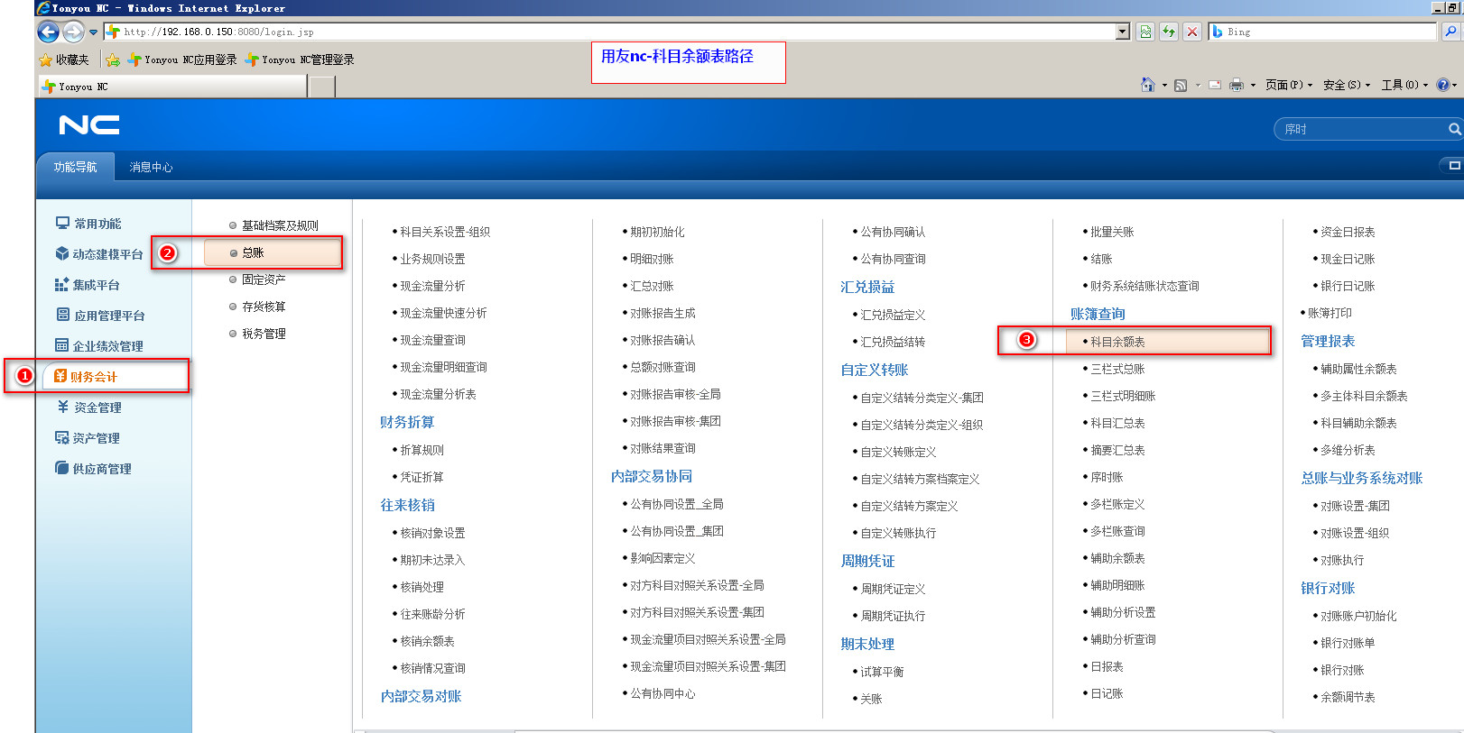Click the IE help question mark icon
The height and width of the screenshot is (733, 1464).
point(1442,85)
